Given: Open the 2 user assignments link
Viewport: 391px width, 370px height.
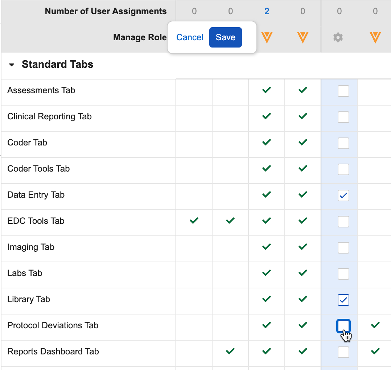Looking at the screenshot, I should (x=267, y=11).
